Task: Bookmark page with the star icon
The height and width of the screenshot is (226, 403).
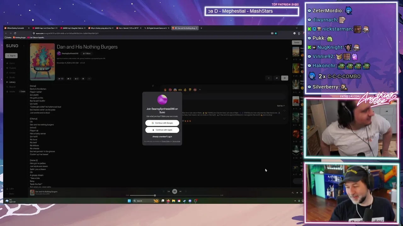Action: pos(276,33)
